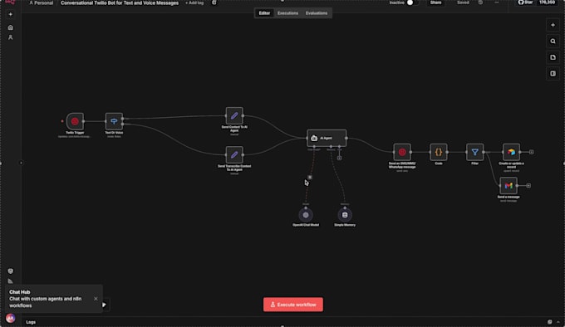Select the Gmail Send a message node

pos(508,186)
